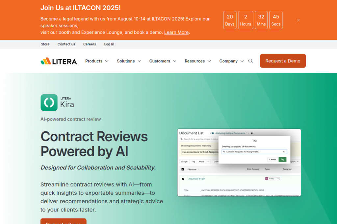Viewport: 337px width, 224px height.
Task: Open the Company menu
Action: click(x=228, y=61)
